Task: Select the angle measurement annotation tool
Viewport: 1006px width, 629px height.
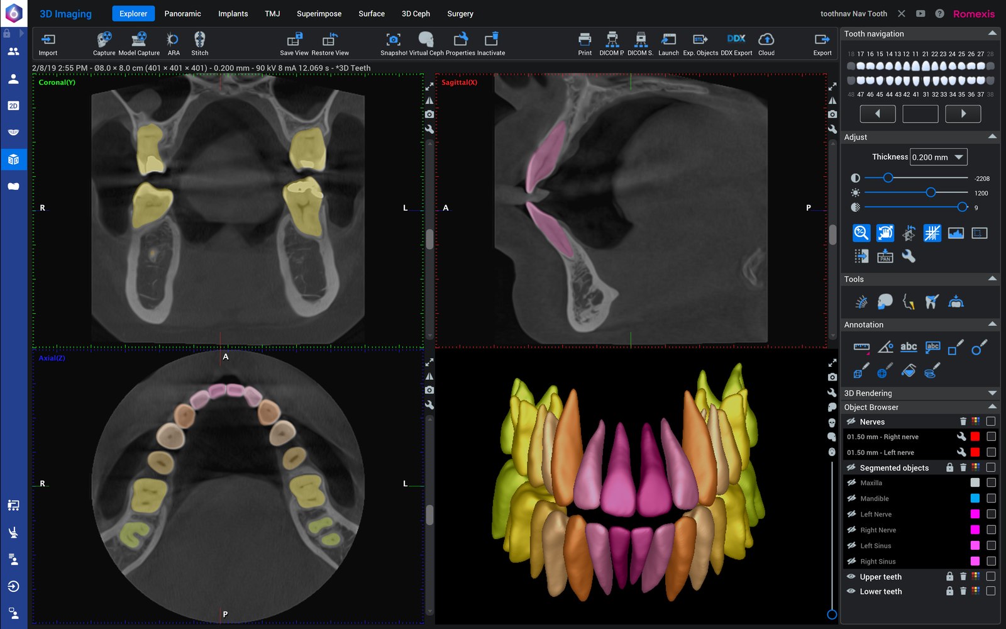Action: (x=885, y=347)
